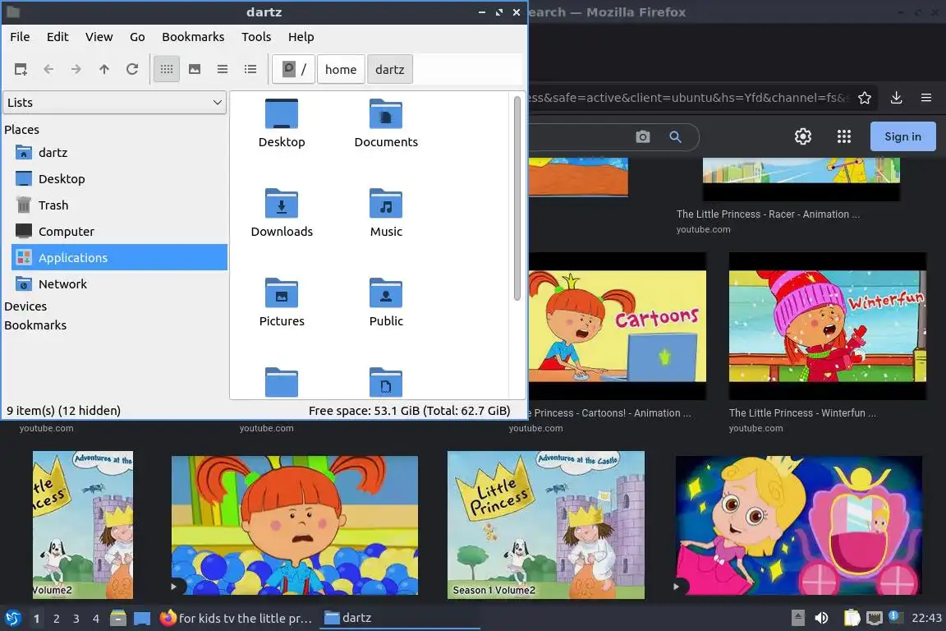Open pink carriage princess thumbnail
Viewport: 946px width, 631px height.
[799, 525]
